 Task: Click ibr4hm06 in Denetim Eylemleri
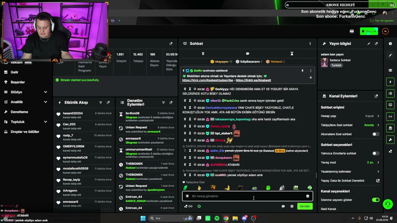(132, 113)
